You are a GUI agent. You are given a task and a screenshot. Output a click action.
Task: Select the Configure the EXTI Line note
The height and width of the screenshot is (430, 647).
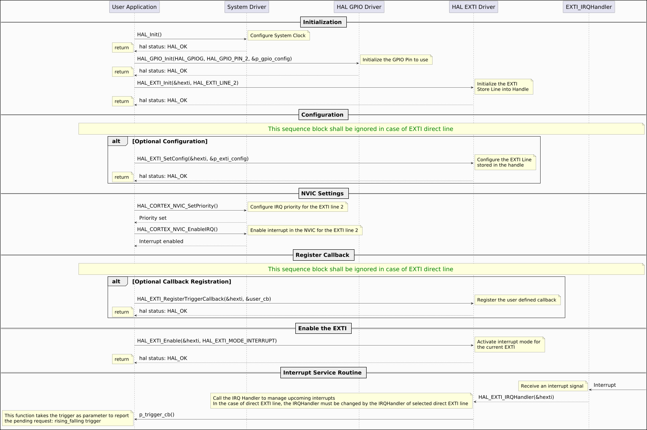coord(505,162)
